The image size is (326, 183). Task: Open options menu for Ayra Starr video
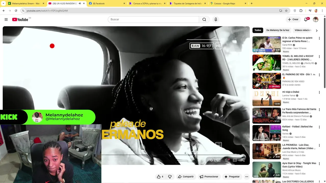(319, 164)
